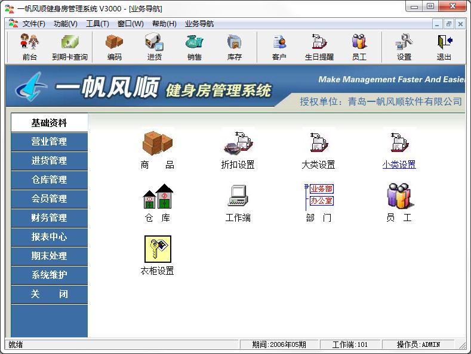Open the 销售 sales toolbar icon
This screenshot has width=471, height=354.
pyautogui.click(x=195, y=47)
